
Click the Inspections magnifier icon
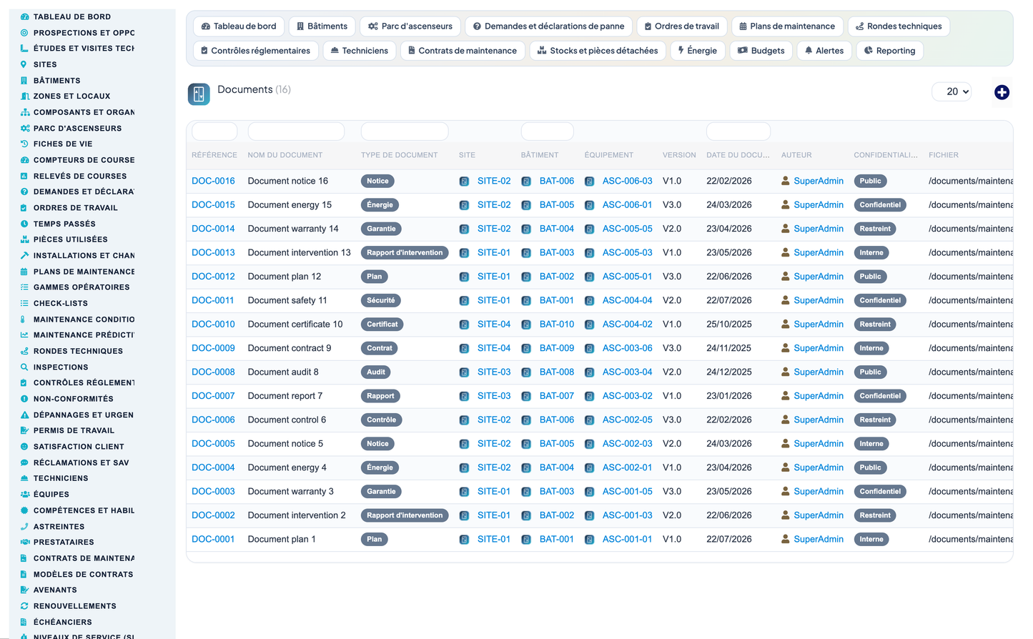click(x=24, y=367)
